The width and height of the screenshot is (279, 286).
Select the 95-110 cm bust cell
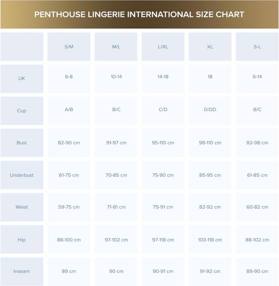point(163,143)
